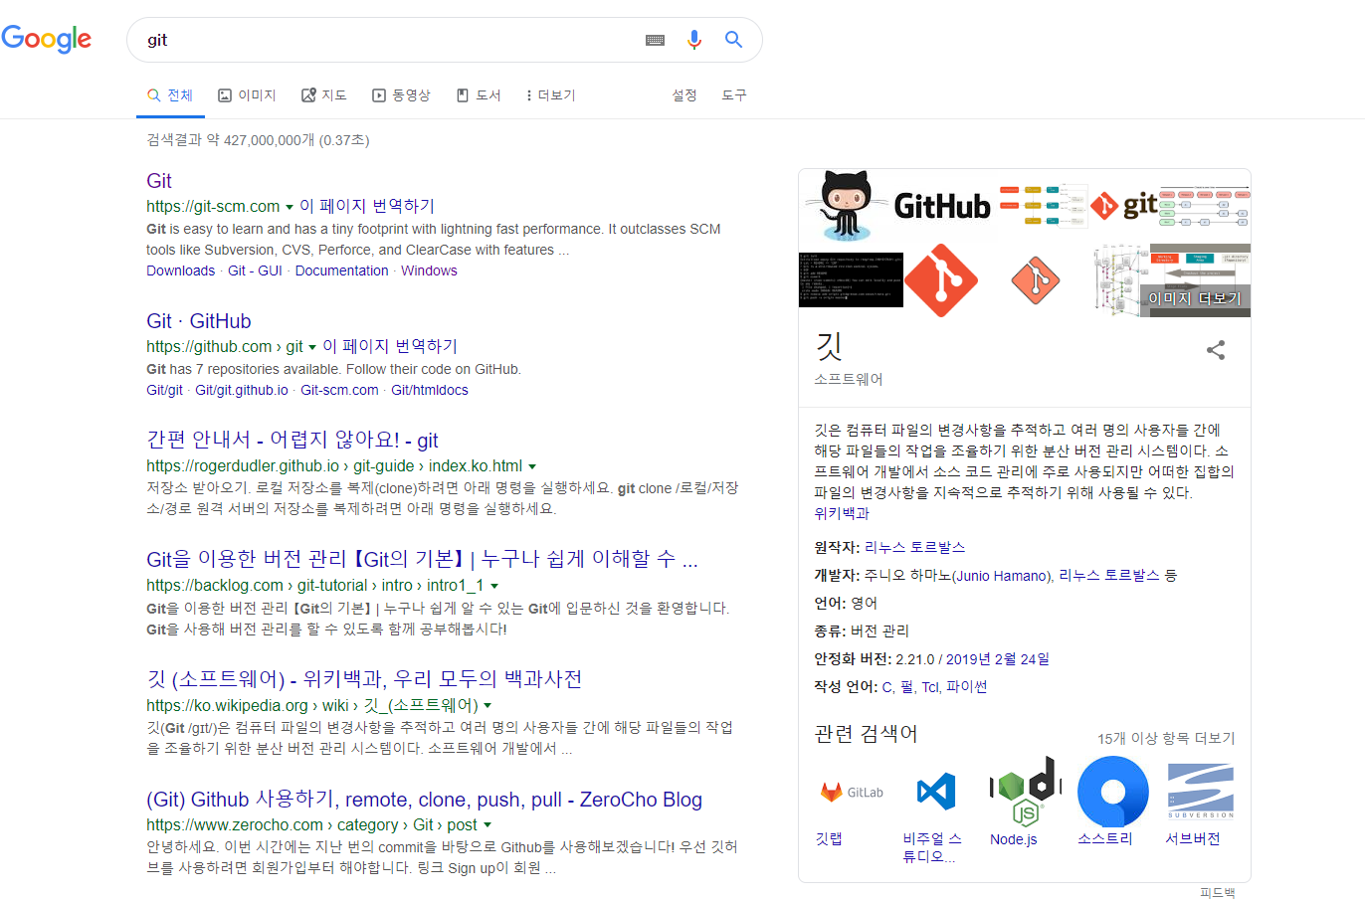Click 이미지 더보기 to see more images
This screenshot has height=900, width=1365.
coord(1195,298)
